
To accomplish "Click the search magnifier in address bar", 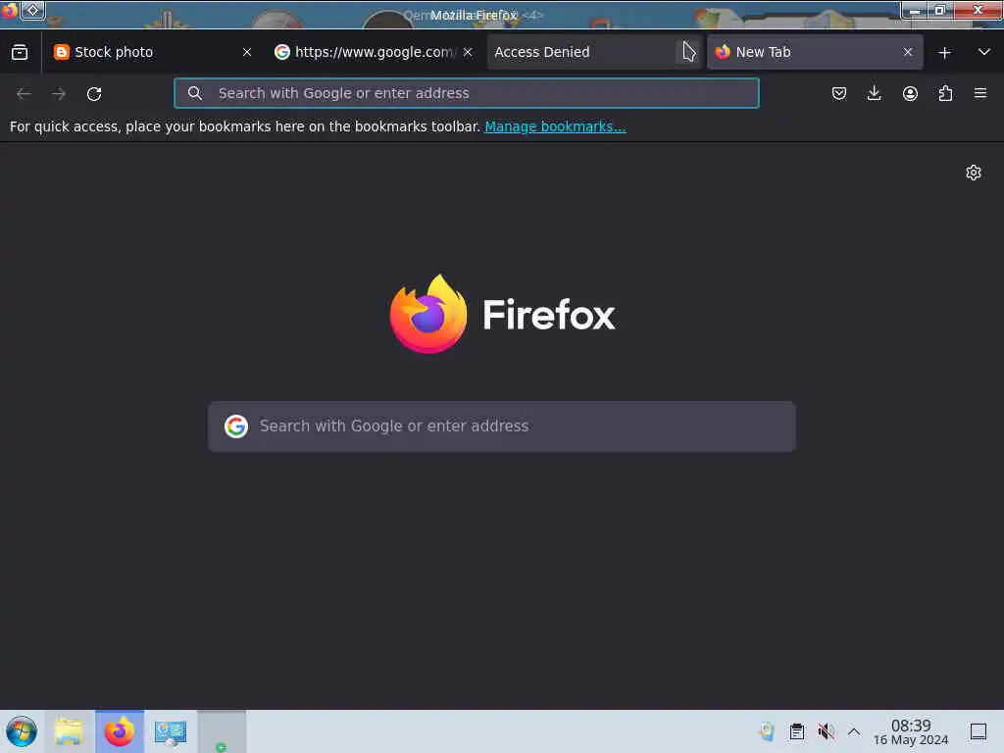I will (x=195, y=93).
